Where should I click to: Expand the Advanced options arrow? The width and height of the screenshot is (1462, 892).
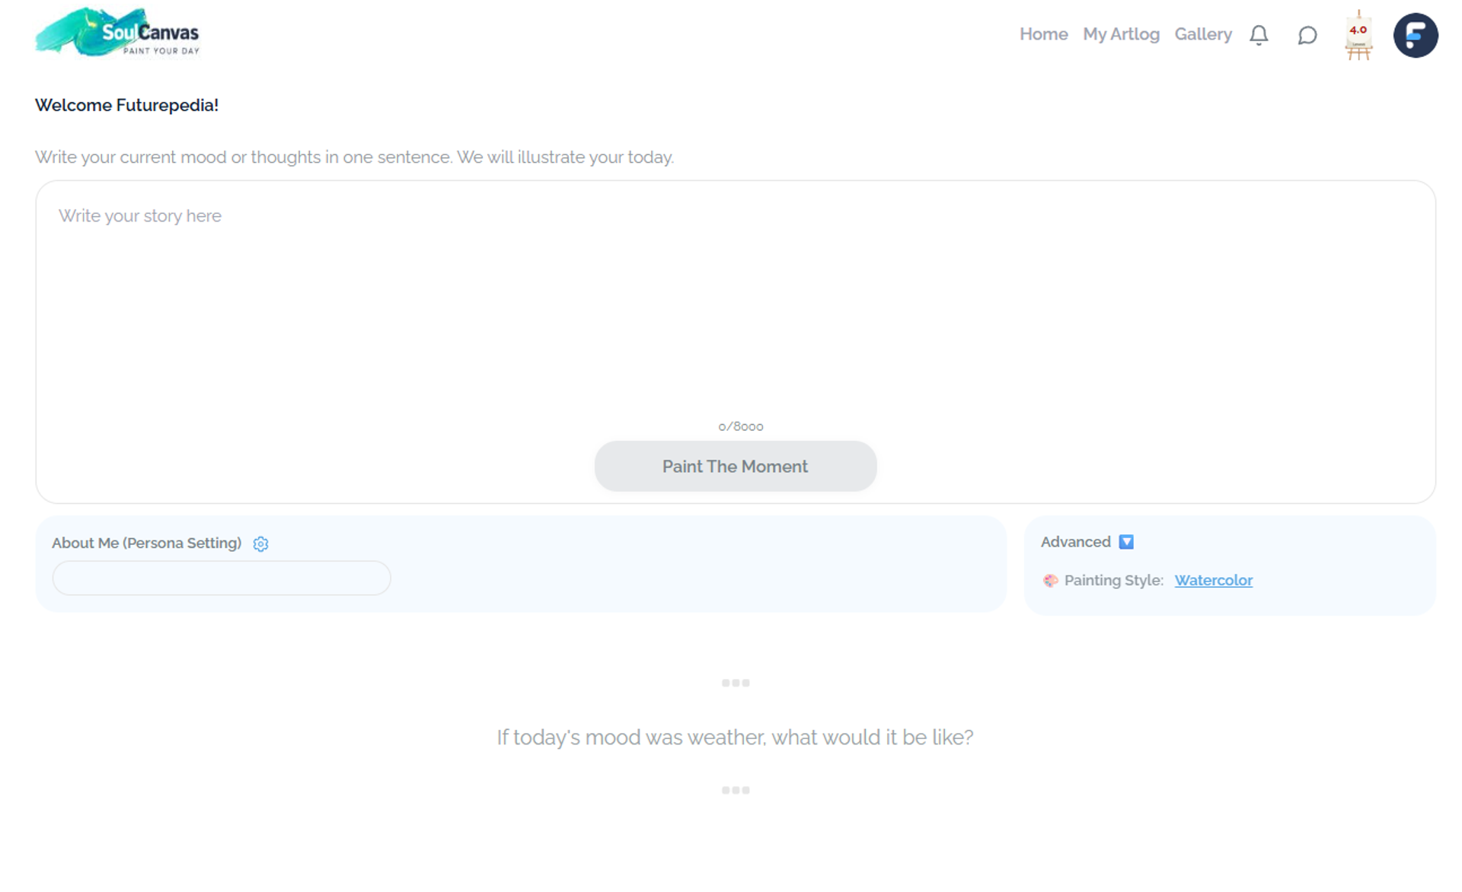(x=1125, y=542)
